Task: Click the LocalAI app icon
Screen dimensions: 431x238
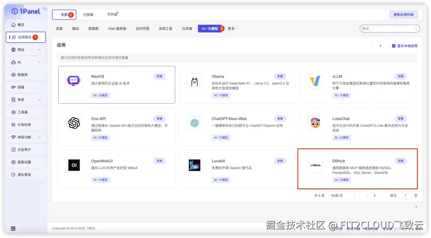Action: click(194, 165)
